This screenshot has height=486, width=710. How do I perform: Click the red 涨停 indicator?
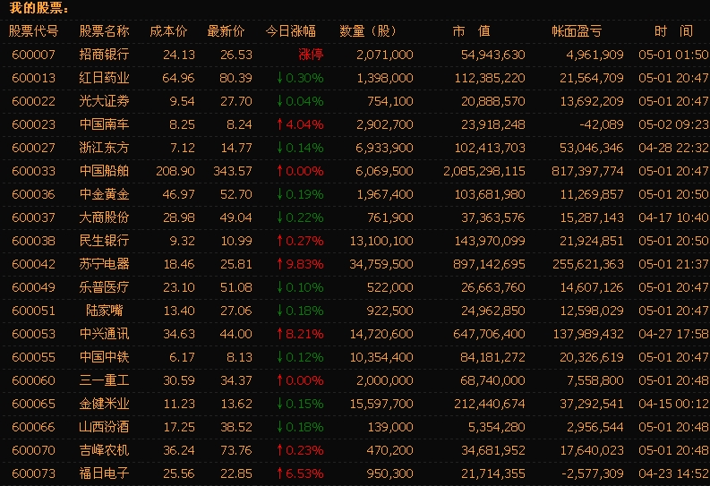coord(311,55)
